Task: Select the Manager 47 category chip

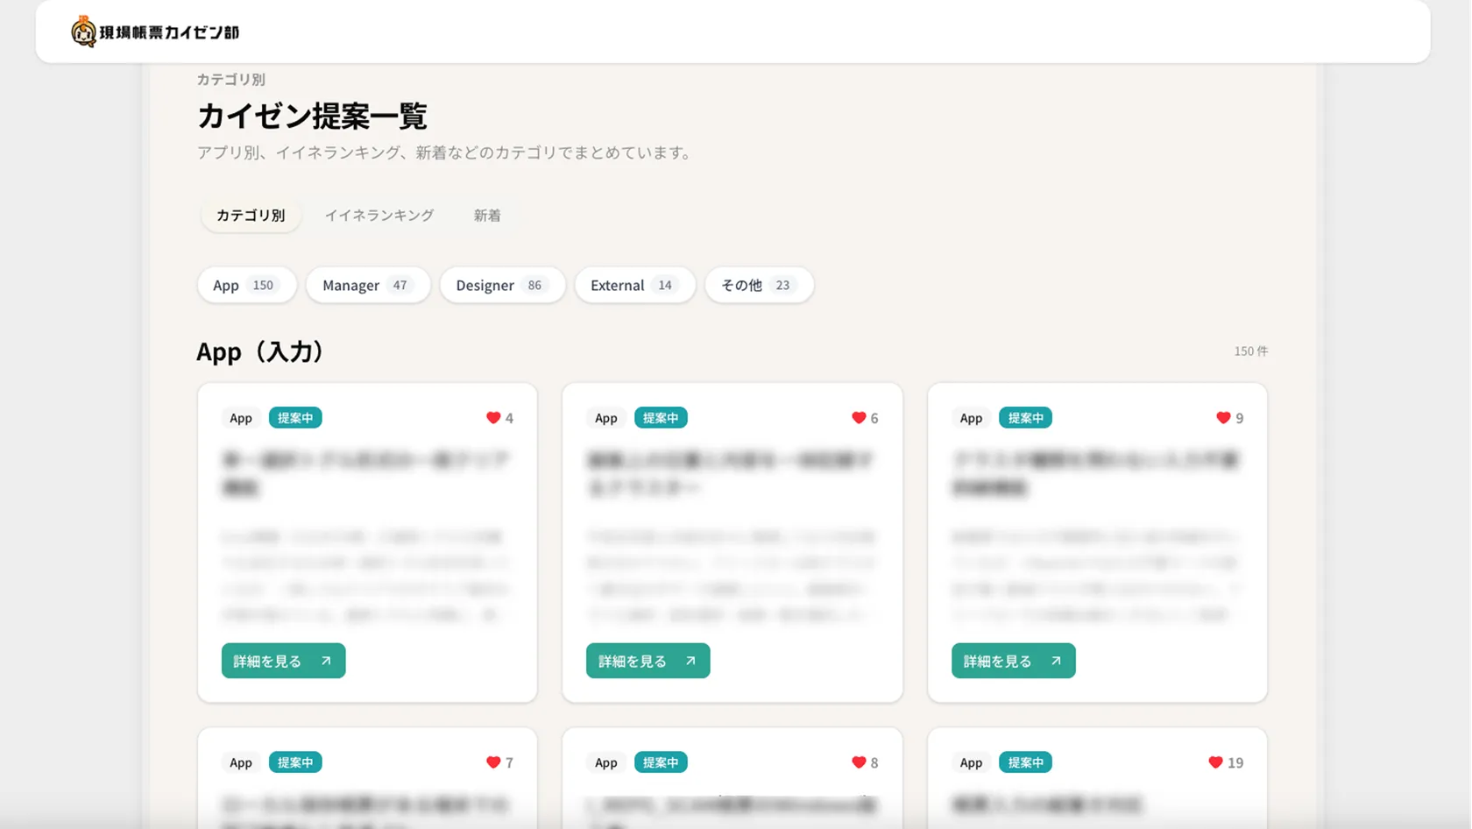Action: click(368, 285)
